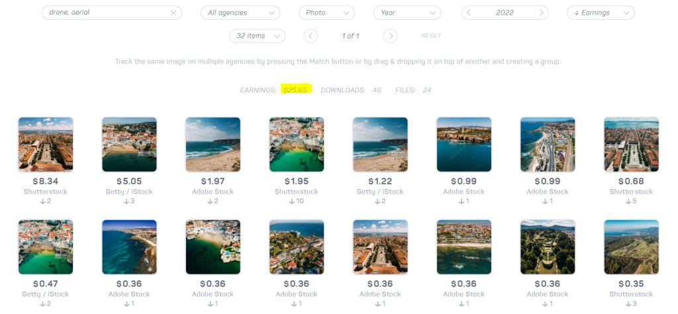Select the $1.95 Shutterstock thumbnail
678x314 pixels.
click(x=297, y=145)
